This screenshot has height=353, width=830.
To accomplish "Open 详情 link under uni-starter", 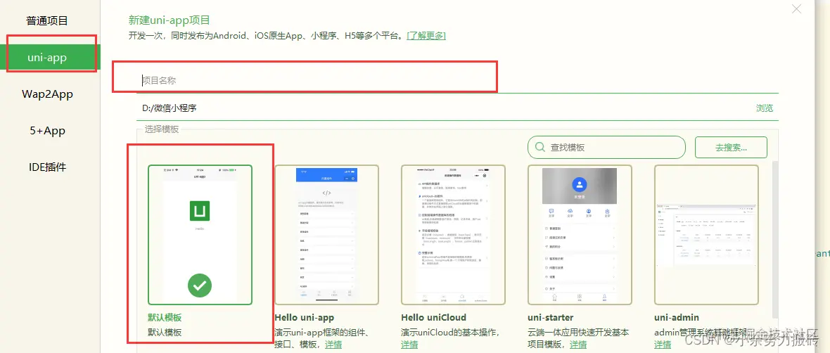I will tap(578, 345).
